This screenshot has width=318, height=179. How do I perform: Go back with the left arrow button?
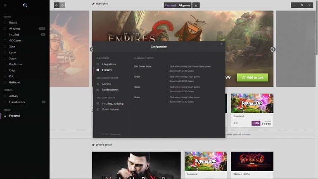57,5
